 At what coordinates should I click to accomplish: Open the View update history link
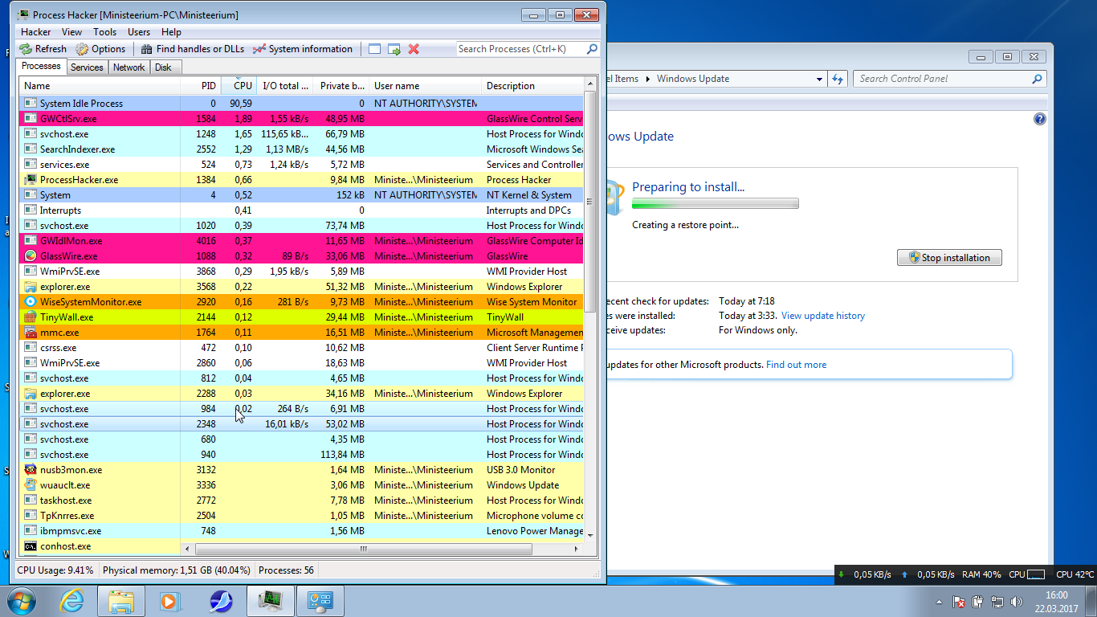pyautogui.click(x=823, y=316)
